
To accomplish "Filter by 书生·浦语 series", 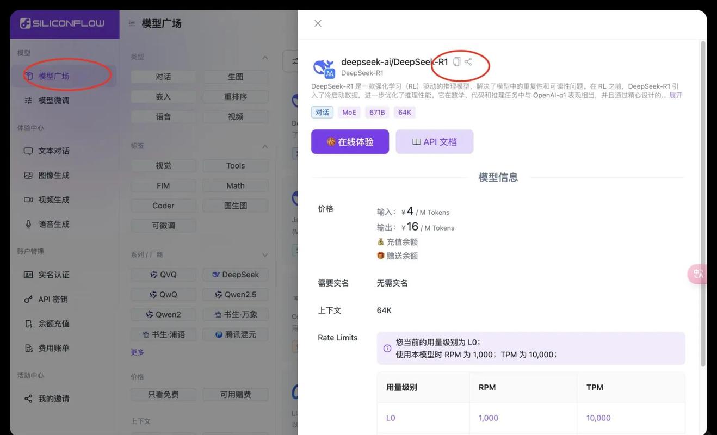I will click(x=163, y=334).
